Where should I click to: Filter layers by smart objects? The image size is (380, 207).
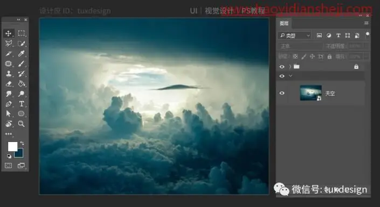tap(357, 35)
